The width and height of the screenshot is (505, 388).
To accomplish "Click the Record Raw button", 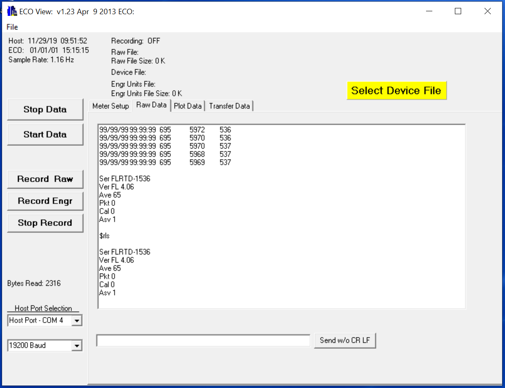I will pos(45,179).
